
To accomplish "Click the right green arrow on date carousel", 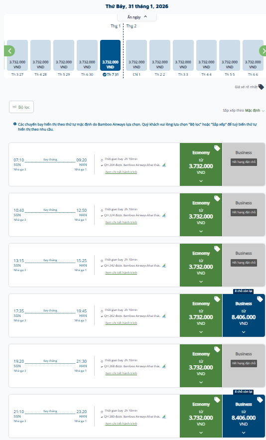I will 263,51.
